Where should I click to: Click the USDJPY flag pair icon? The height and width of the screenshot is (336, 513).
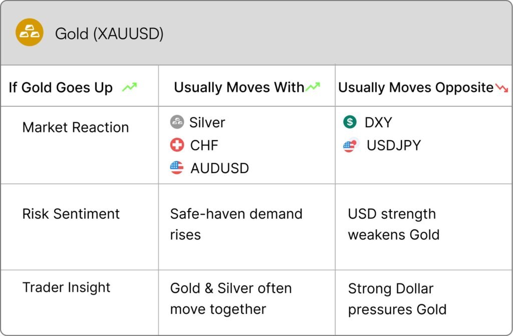(x=351, y=145)
